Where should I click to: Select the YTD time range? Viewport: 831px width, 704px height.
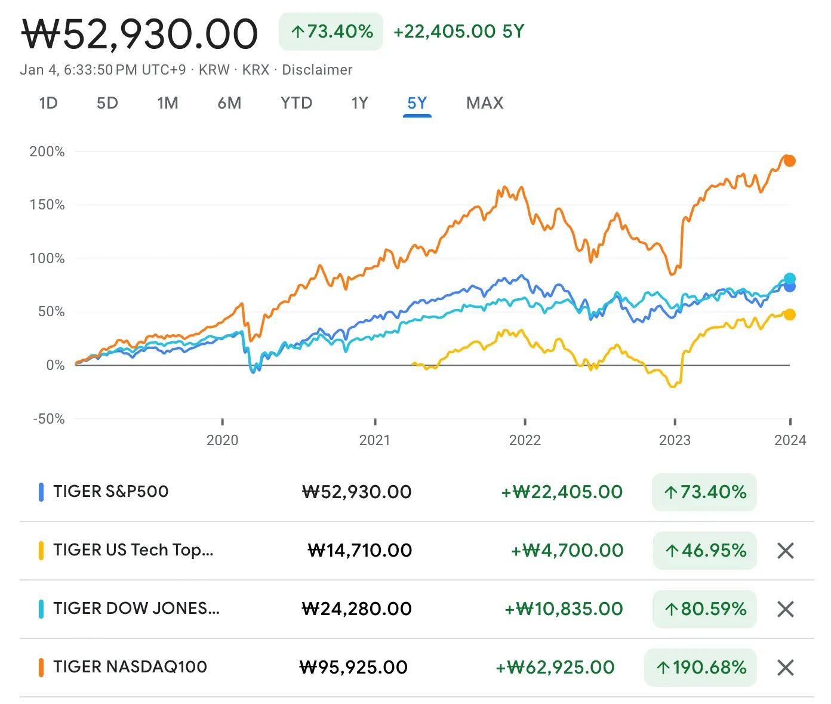click(297, 103)
